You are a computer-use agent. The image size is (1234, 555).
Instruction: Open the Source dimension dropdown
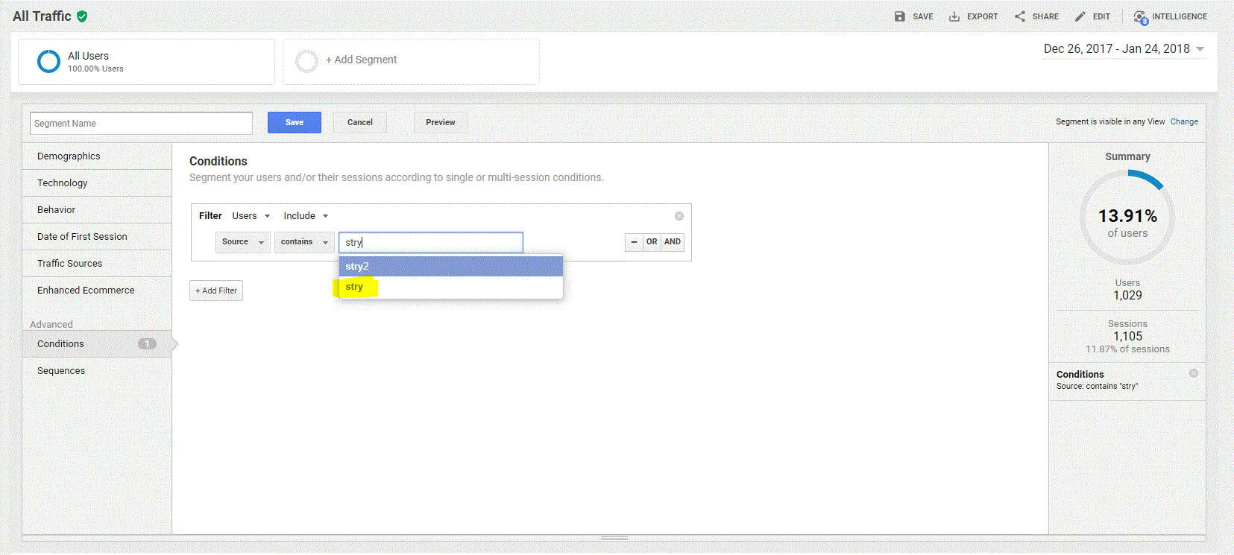[242, 242]
